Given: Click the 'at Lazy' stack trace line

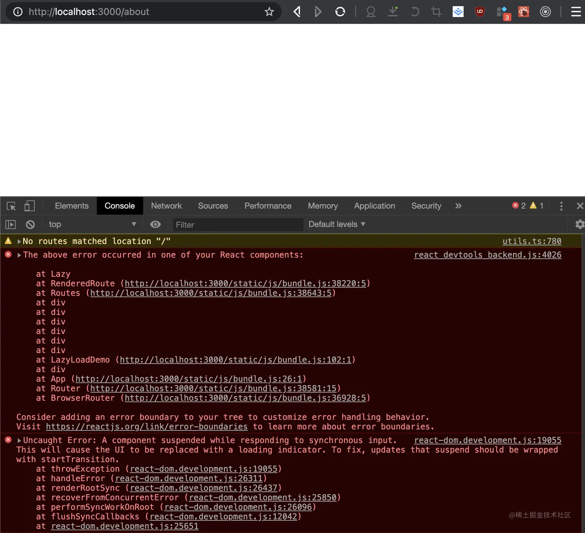Looking at the screenshot, I should tap(53, 274).
